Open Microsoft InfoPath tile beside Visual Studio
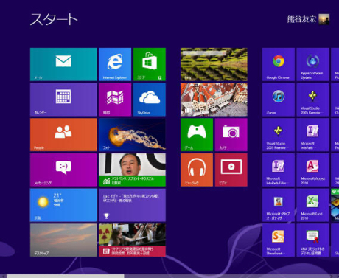The height and width of the screenshot is (278, 339). 312,135
